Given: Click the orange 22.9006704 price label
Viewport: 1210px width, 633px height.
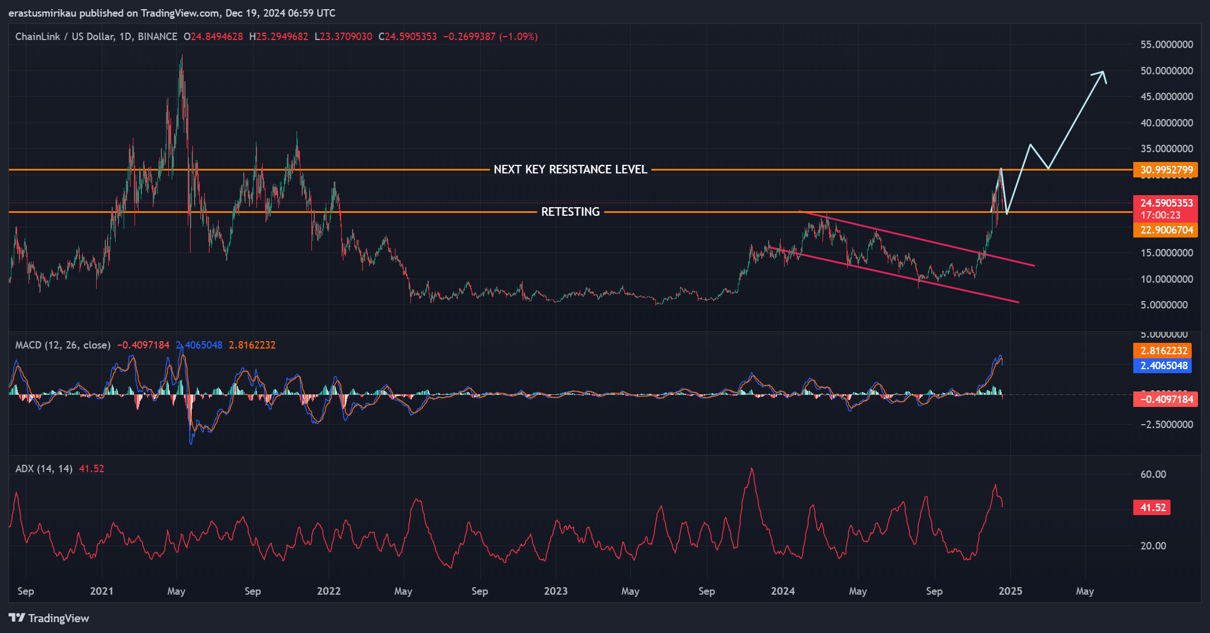Looking at the screenshot, I should pyautogui.click(x=1165, y=230).
